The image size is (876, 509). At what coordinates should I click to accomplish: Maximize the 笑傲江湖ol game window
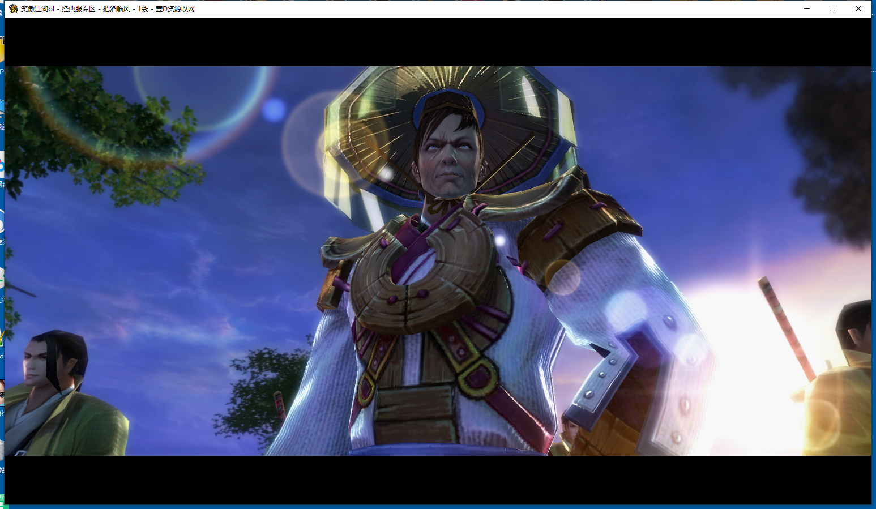click(x=832, y=8)
